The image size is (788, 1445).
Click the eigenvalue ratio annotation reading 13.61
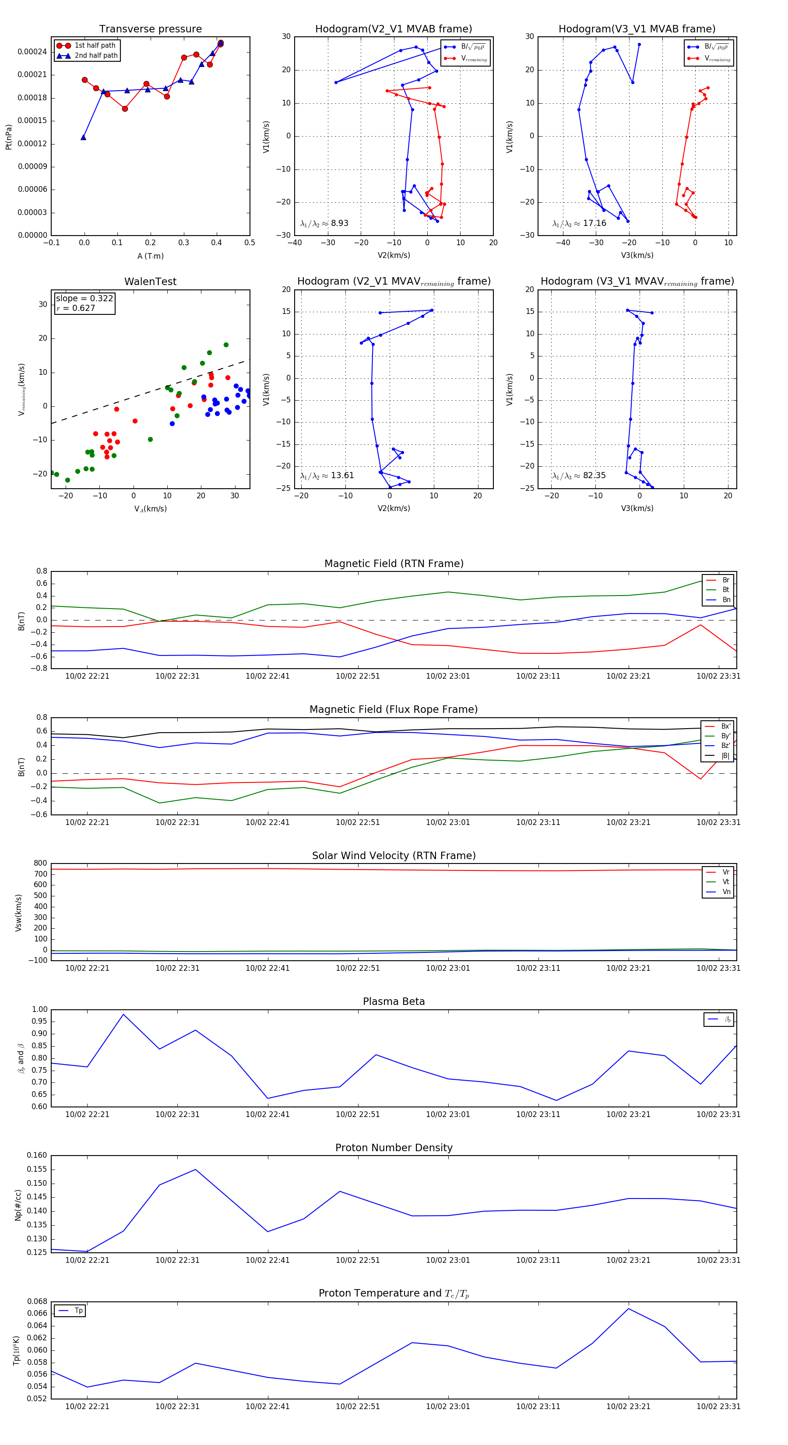coord(327,476)
